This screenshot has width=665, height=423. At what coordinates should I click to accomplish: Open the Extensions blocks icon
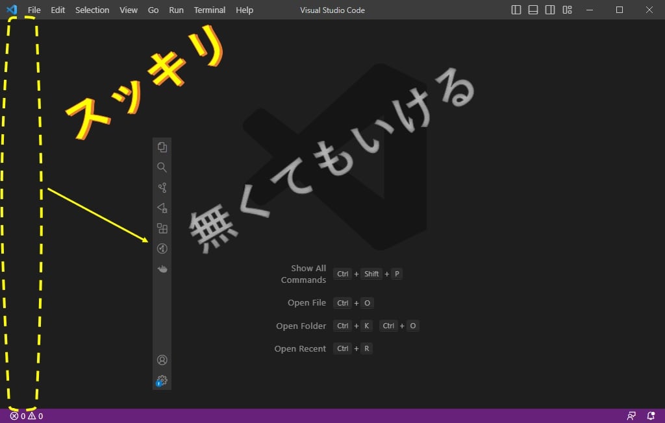pyautogui.click(x=162, y=228)
